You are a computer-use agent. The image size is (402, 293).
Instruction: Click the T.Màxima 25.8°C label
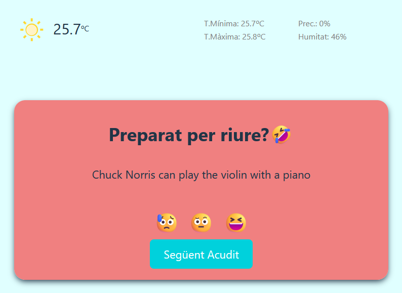pyautogui.click(x=234, y=37)
